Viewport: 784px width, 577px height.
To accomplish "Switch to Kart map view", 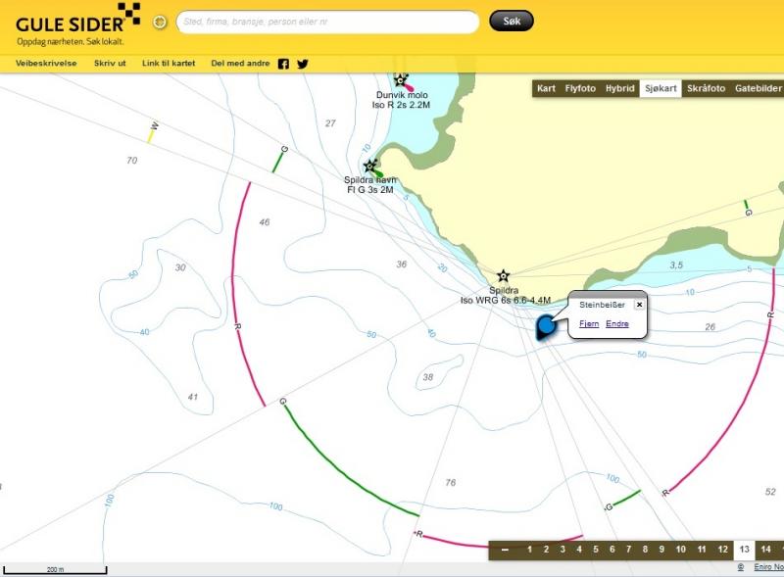I will tap(546, 88).
